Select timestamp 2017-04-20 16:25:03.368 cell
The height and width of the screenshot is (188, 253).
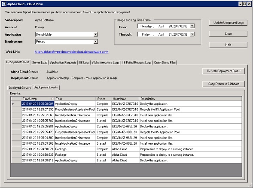38,143
